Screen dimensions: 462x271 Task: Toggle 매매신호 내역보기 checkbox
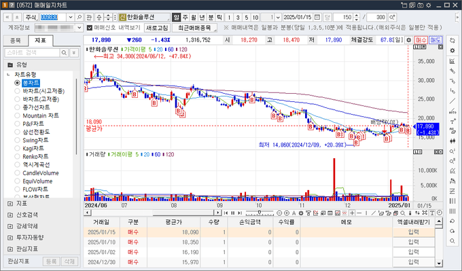[90, 28]
